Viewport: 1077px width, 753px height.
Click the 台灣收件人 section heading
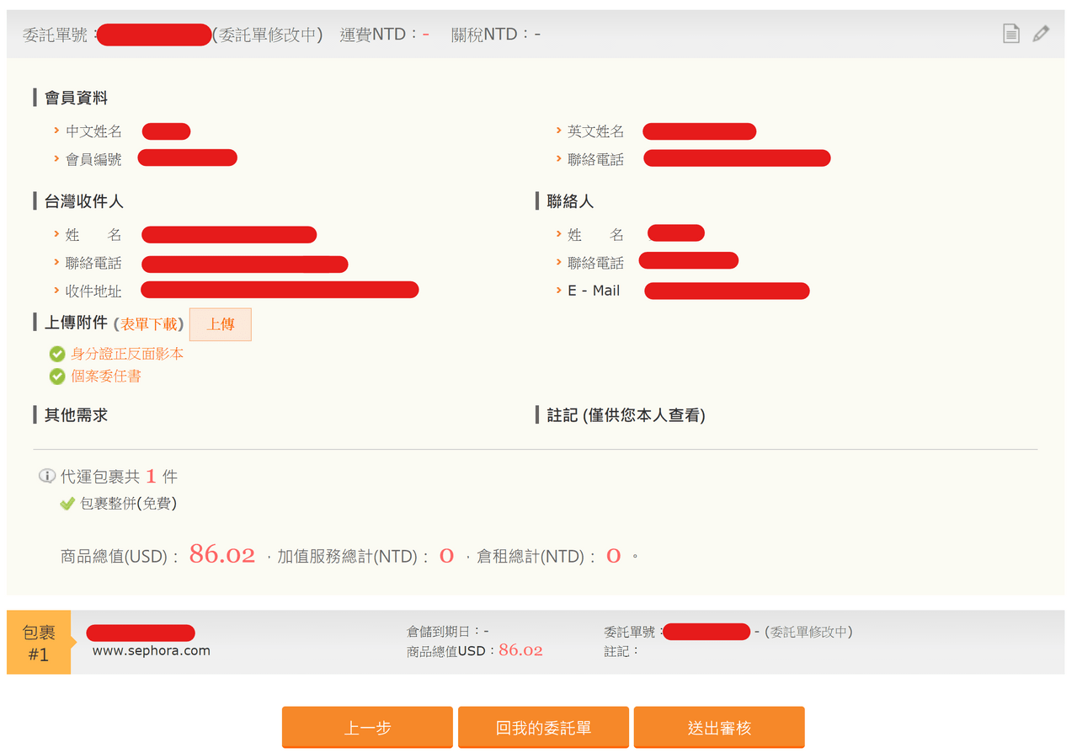84,201
